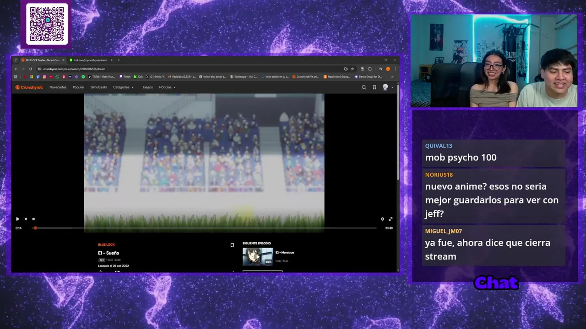Screen dimensions: 586x329
Task: Play the Blue Lock video
Action: [x=17, y=219]
